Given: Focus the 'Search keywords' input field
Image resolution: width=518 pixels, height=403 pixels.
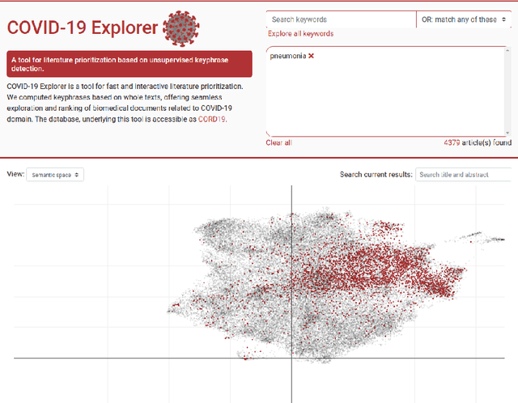Looking at the screenshot, I should [x=340, y=19].
